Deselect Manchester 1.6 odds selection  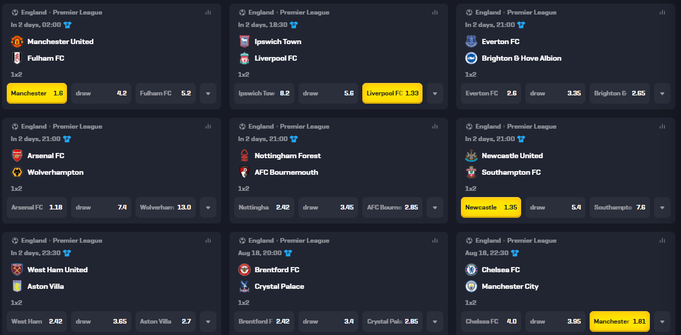[37, 93]
